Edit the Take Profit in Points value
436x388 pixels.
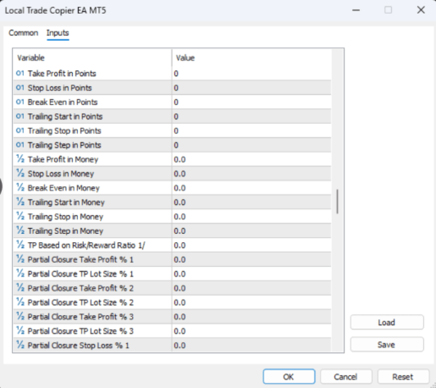252,73
